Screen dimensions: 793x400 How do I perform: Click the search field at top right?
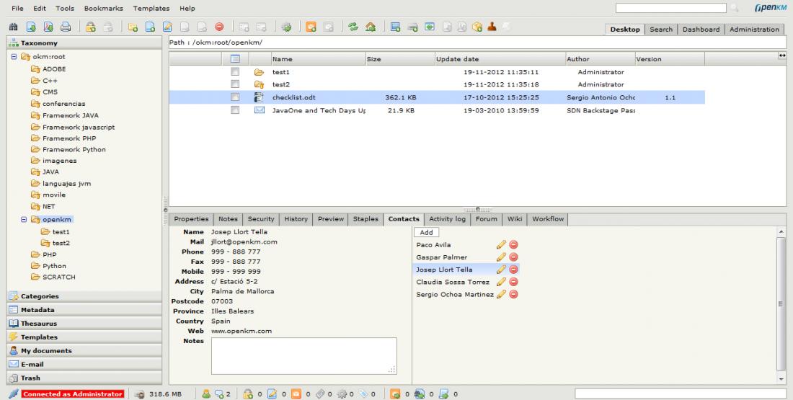(x=670, y=8)
